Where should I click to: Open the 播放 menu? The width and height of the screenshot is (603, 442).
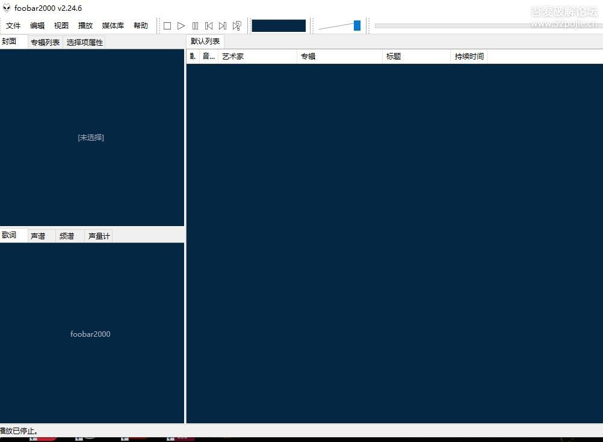85,25
